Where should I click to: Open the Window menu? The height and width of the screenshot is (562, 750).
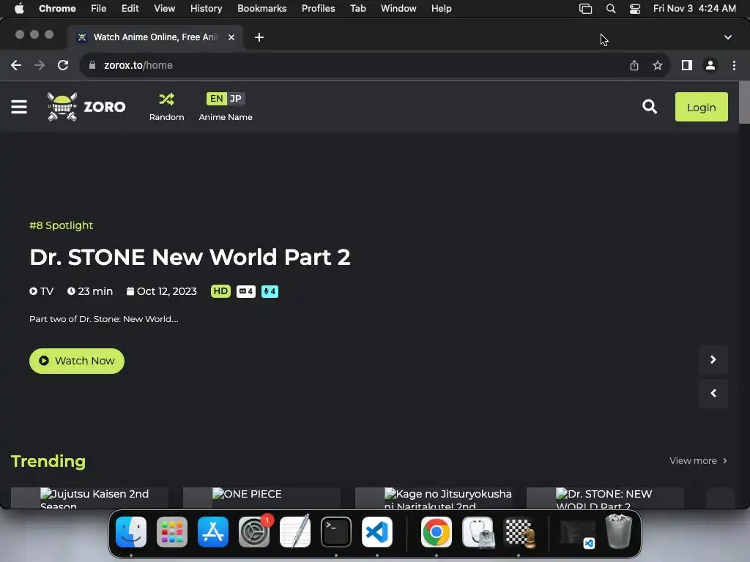click(x=398, y=8)
